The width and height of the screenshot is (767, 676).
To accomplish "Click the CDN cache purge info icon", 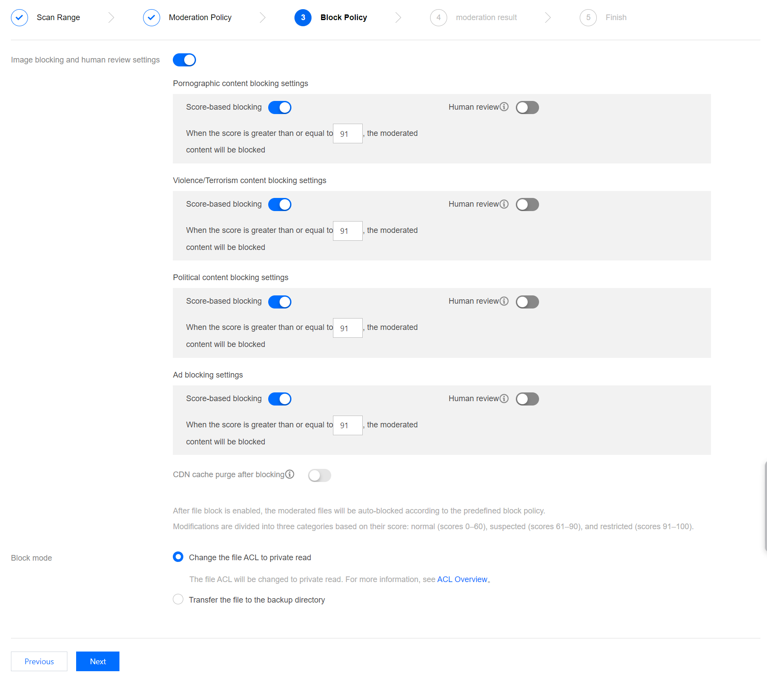I will coord(290,474).
